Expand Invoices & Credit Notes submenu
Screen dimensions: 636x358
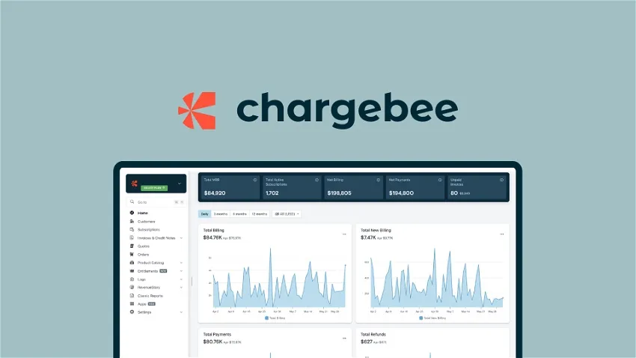pos(181,238)
